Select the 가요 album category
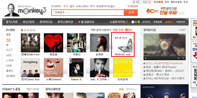 point(8,40)
